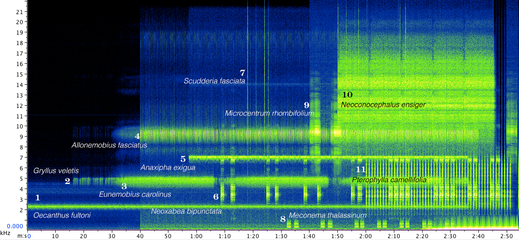Image resolution: width=519 pixels, height=240 pixels.
Task: Click the 1:00 mark on time axis
Action: tap(196, 236)
